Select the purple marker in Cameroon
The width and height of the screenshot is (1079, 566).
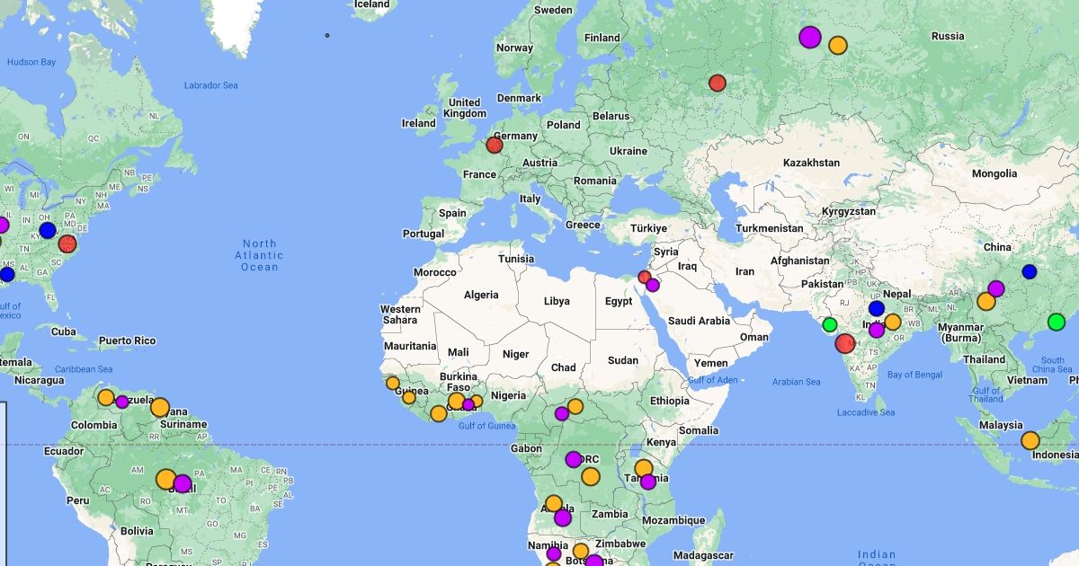click(x=562, y=413)
